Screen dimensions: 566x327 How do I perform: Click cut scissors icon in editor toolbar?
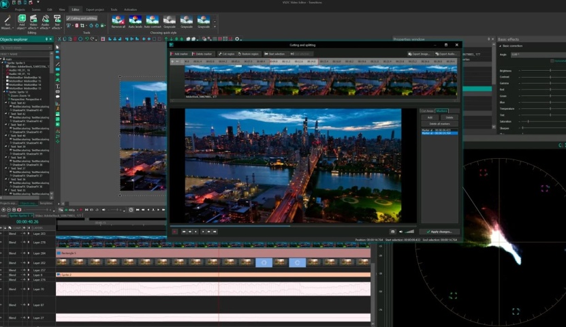pyautogui.click(x=59, y=39)
